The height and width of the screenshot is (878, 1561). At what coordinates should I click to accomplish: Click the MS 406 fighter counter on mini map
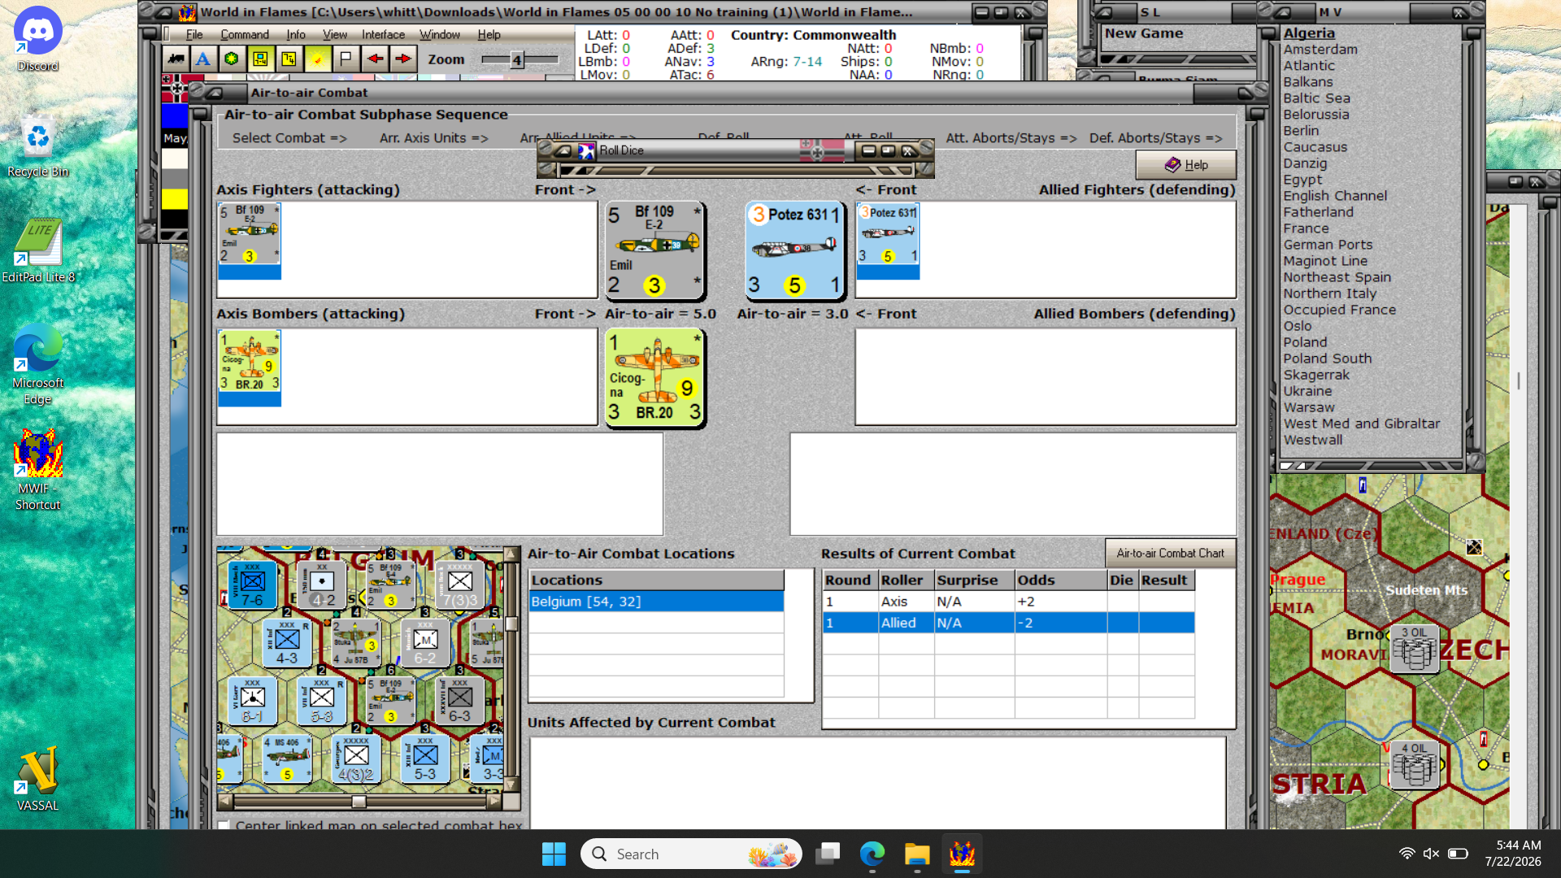coord(287,760)
